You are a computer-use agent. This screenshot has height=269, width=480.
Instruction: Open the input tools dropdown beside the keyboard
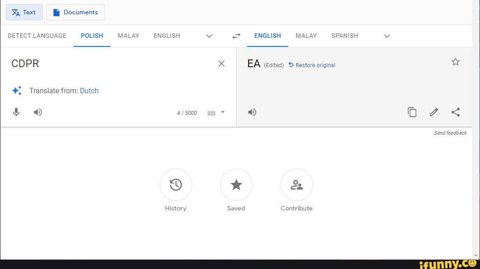(222, 113)
